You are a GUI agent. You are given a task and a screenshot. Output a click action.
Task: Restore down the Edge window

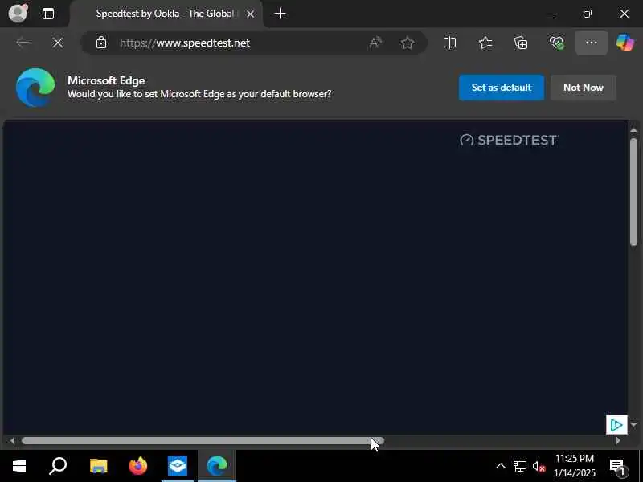588,14
